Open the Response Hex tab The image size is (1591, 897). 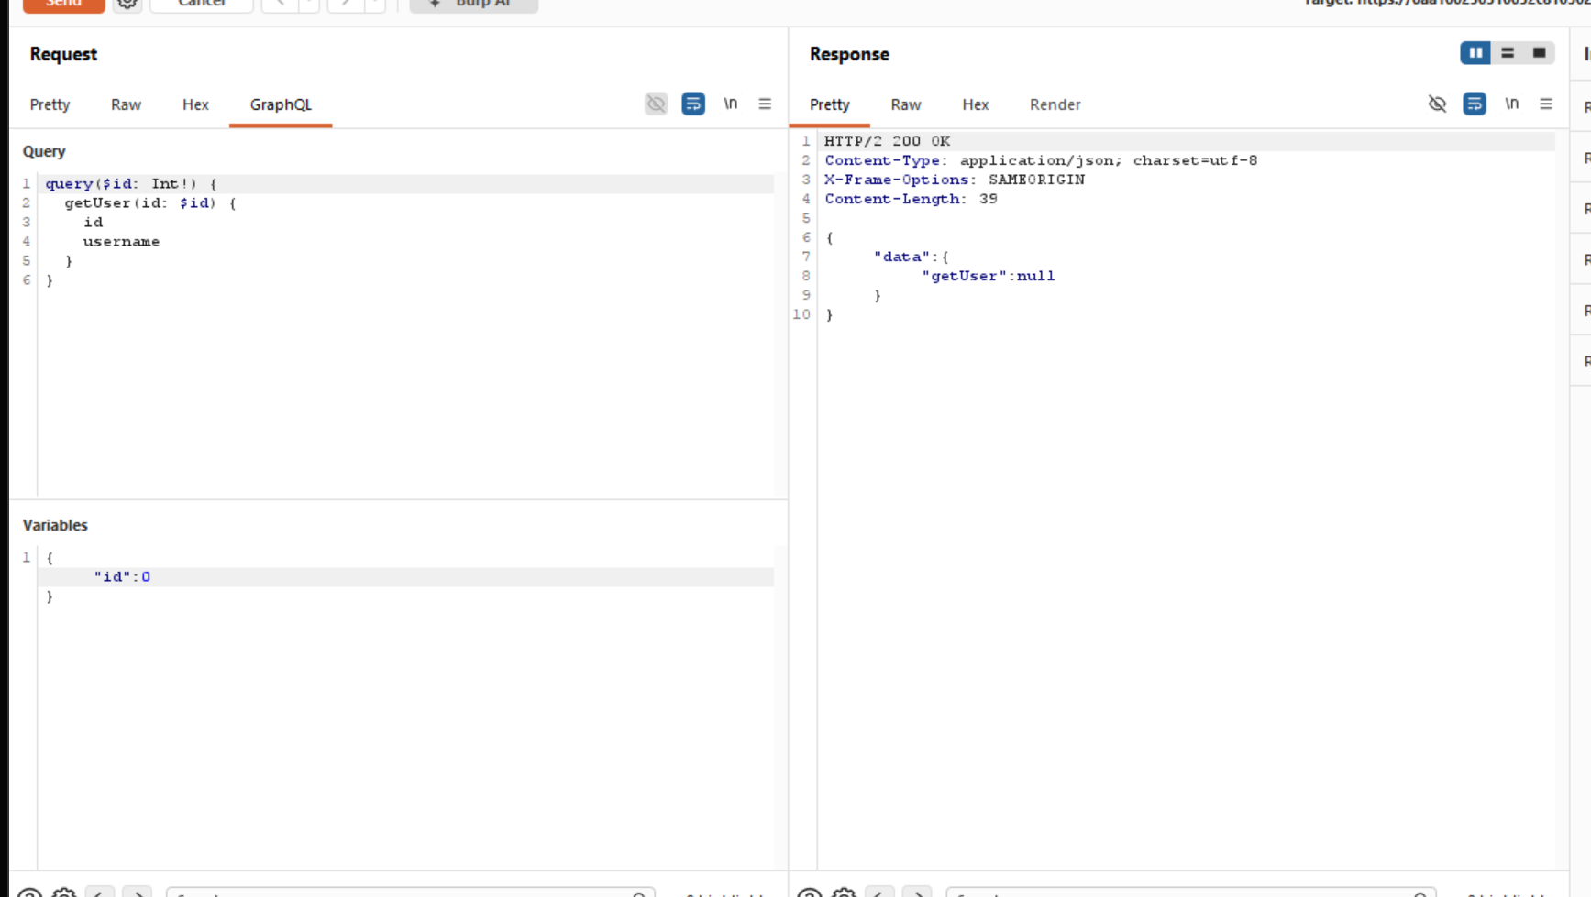975,104
